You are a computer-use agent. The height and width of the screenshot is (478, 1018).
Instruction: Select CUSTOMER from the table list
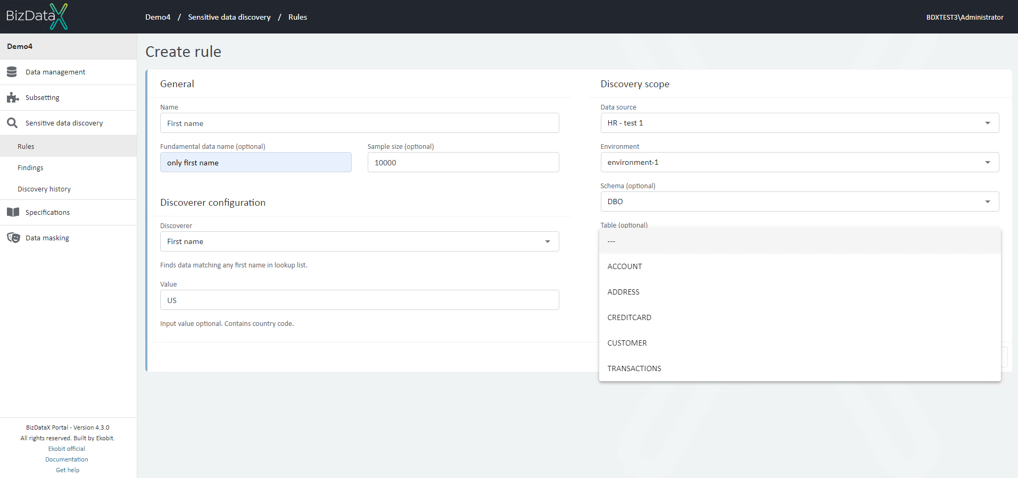pos(800,343)
